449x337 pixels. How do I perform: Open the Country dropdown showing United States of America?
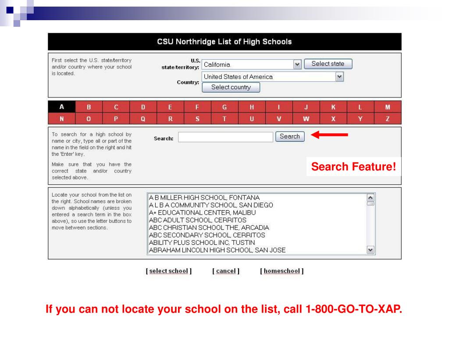pyautogui.click(x=273, y=77)
